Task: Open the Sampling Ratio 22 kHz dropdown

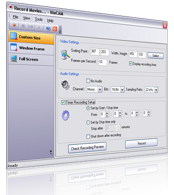Action: (156, 90)
